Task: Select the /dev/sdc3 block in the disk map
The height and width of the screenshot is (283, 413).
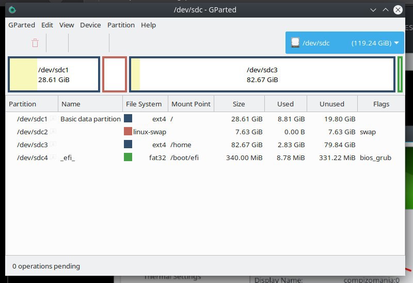Action: click(x=262, y=74)
